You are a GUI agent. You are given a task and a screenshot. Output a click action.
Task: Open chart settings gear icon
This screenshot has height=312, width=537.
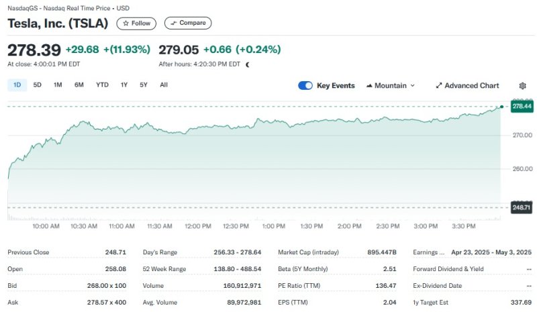point(523,86)
